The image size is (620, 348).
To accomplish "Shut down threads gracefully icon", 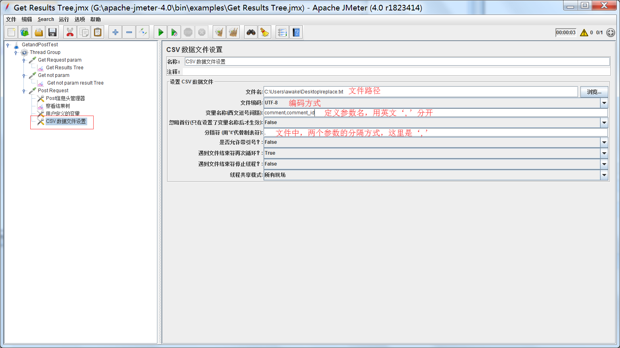I will coord(202,32).
